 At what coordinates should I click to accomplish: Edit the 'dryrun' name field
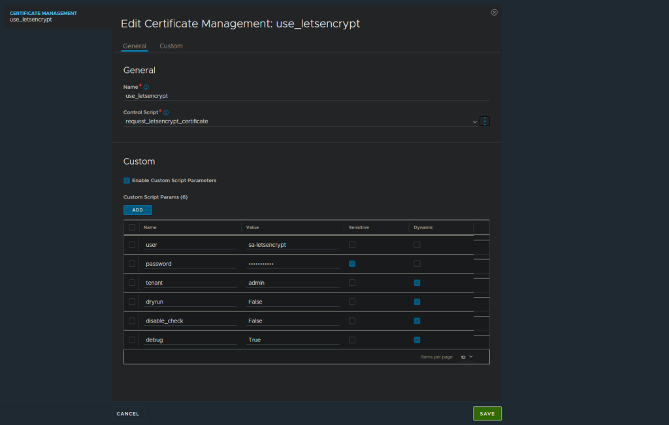click(x=190, y=302)
